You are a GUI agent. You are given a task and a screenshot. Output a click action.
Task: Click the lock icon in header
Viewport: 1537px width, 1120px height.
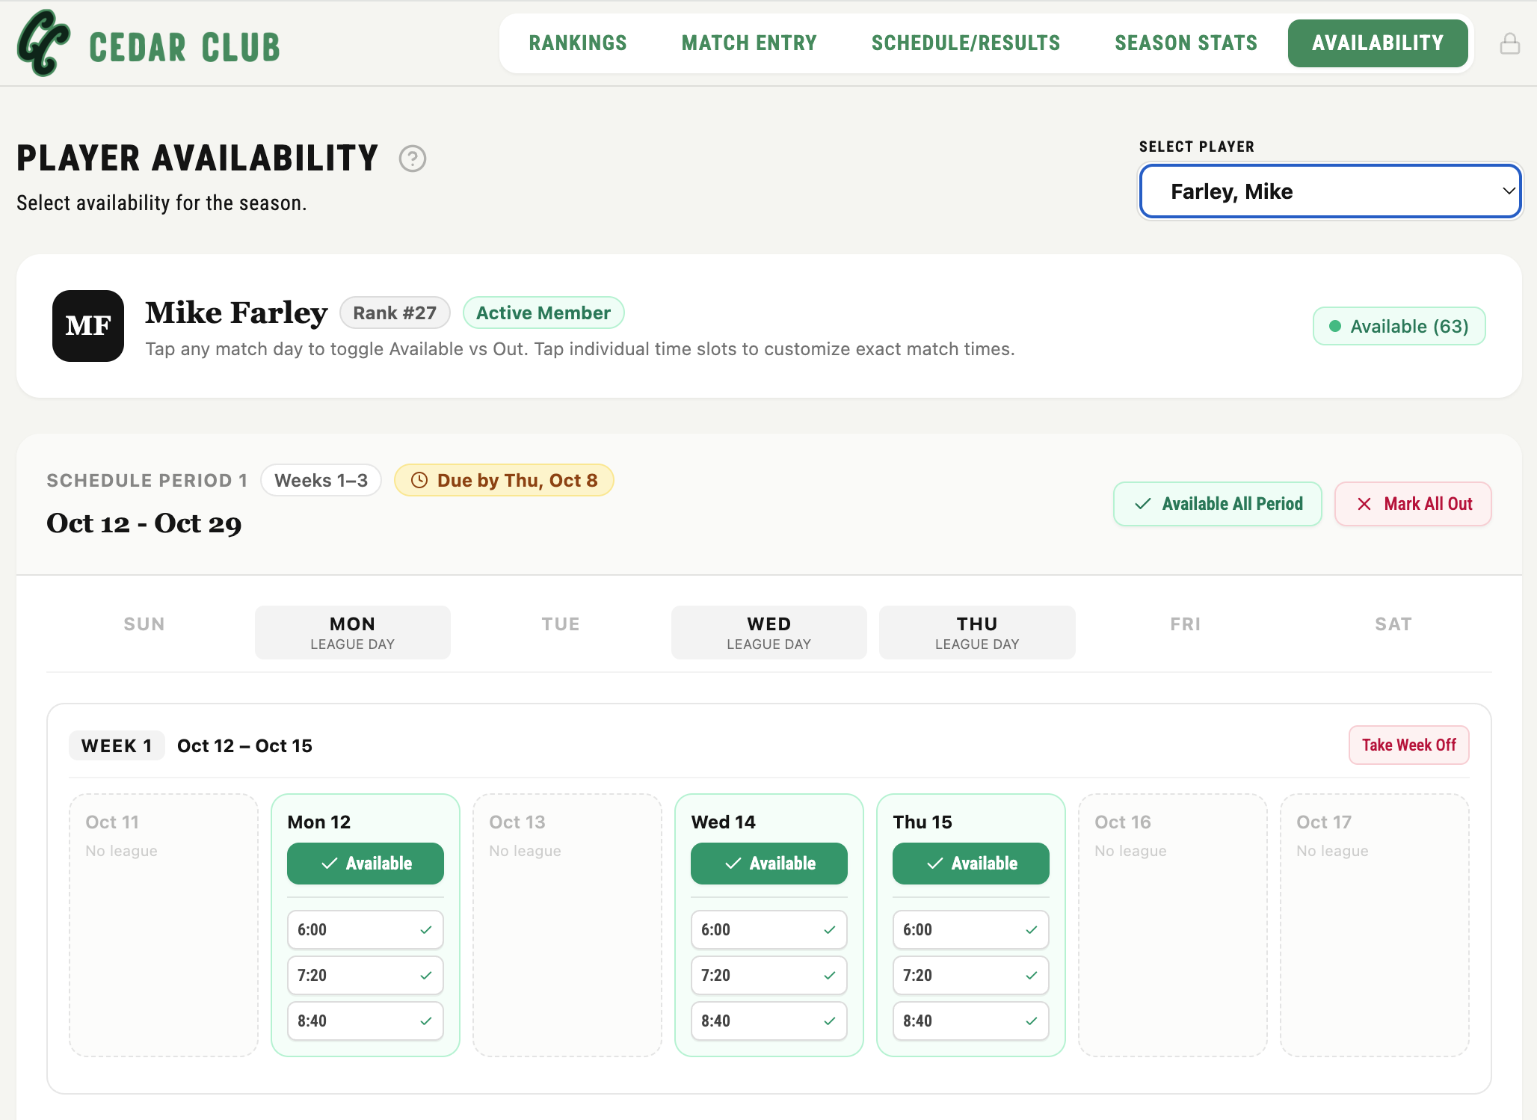(1509, 43)
